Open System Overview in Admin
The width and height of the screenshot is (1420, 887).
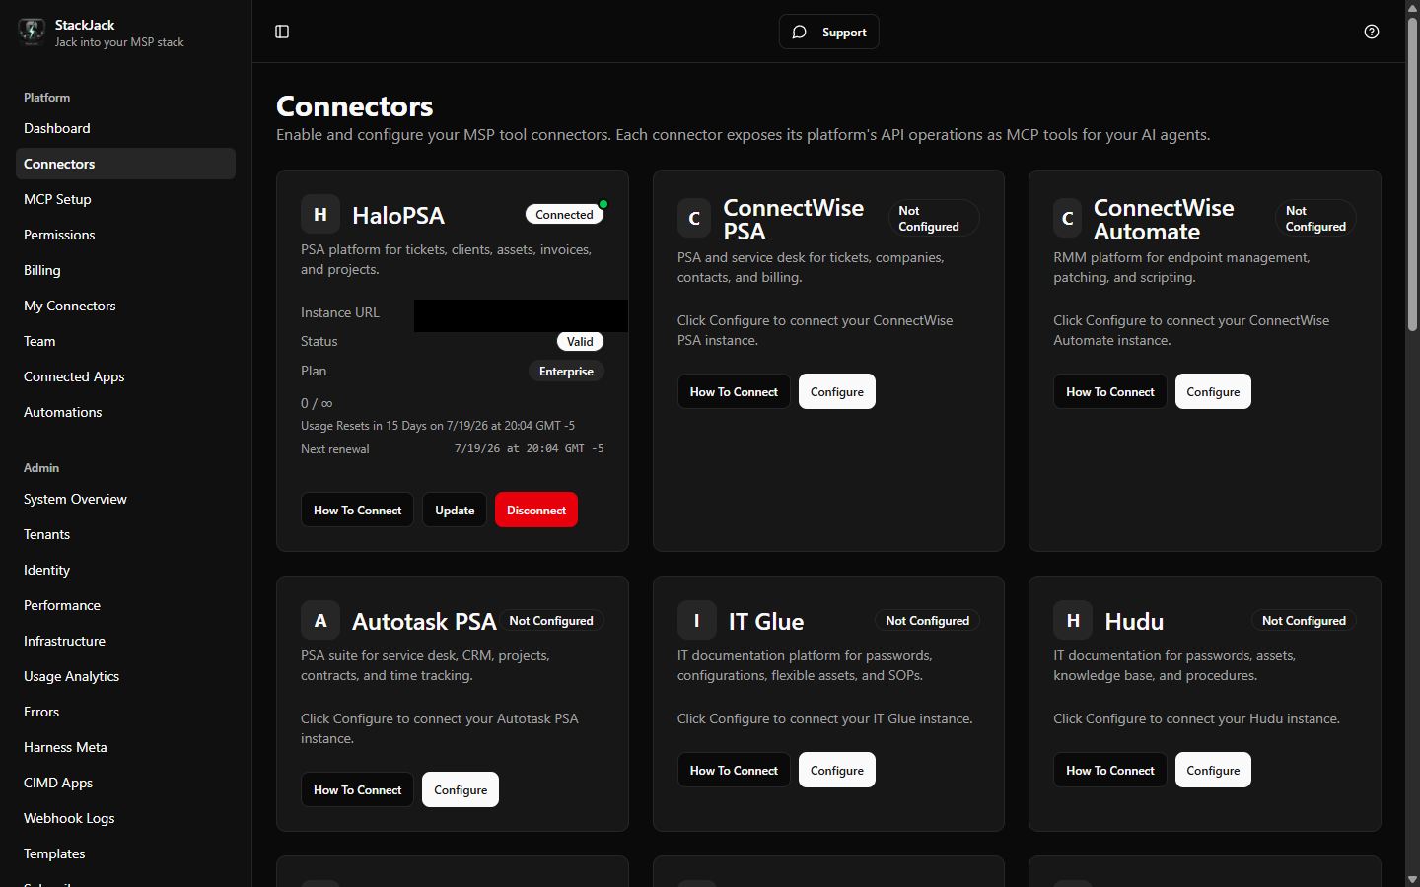(125, 499)
